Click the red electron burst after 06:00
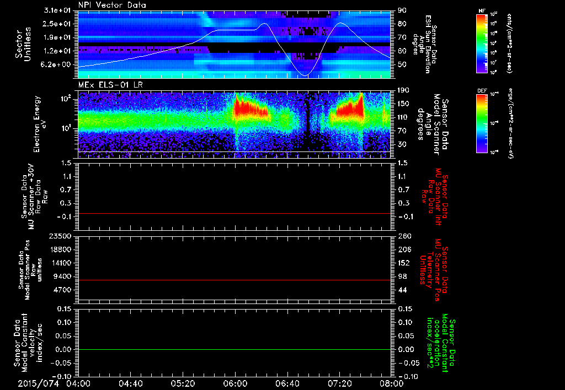Viewport: 565px width, 390px height. (x=249, y=108)
